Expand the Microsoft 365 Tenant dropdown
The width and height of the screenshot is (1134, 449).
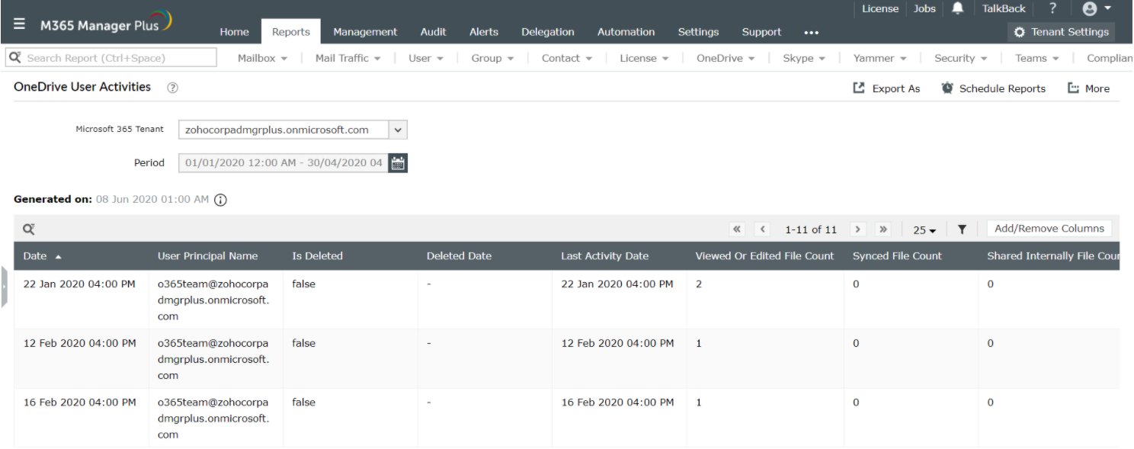(x=398, y=130)
